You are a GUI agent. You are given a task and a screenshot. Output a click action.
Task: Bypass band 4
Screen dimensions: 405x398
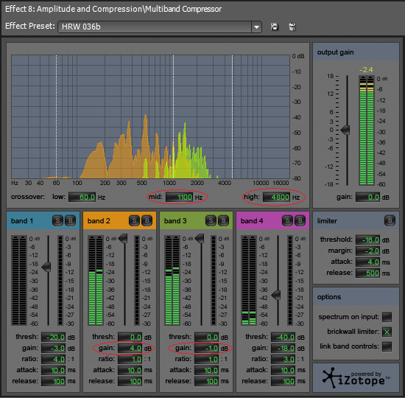[x=300, y=220]
